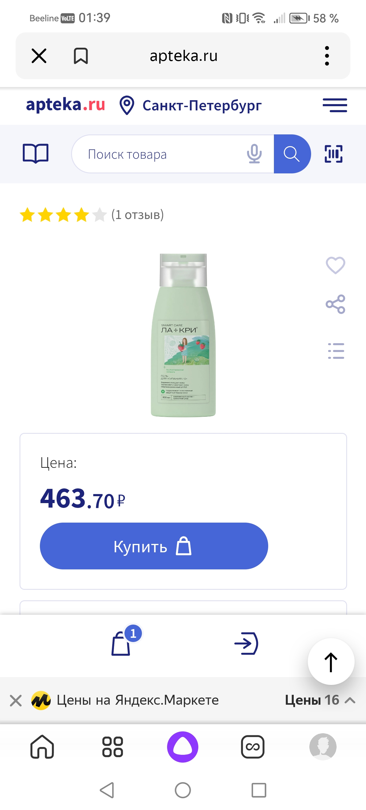Click the Купить buy button
366x810 pixels.
(x=154, y=546)
